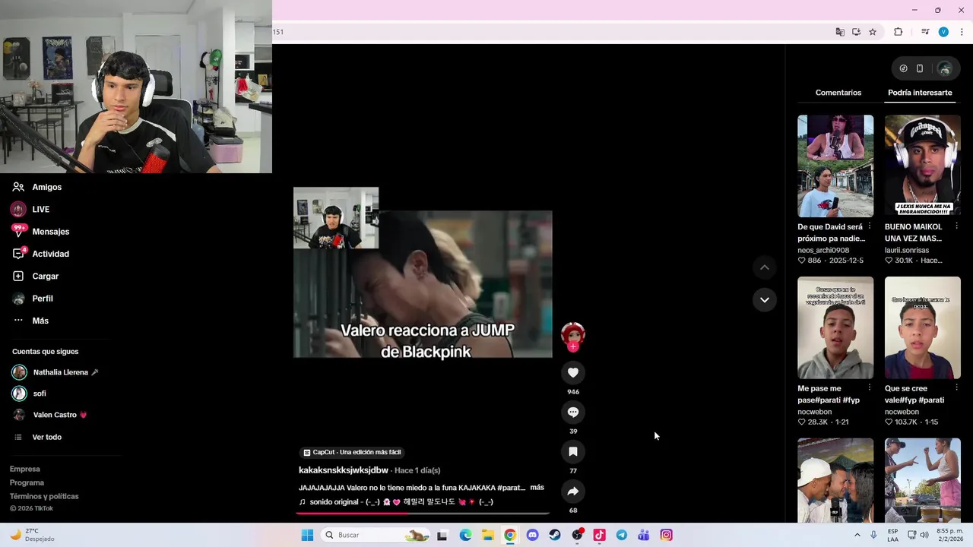The width and height of the screenshot is (973, 547).
Task: Open Discord from the taskbar
Action: pos(532,535)
